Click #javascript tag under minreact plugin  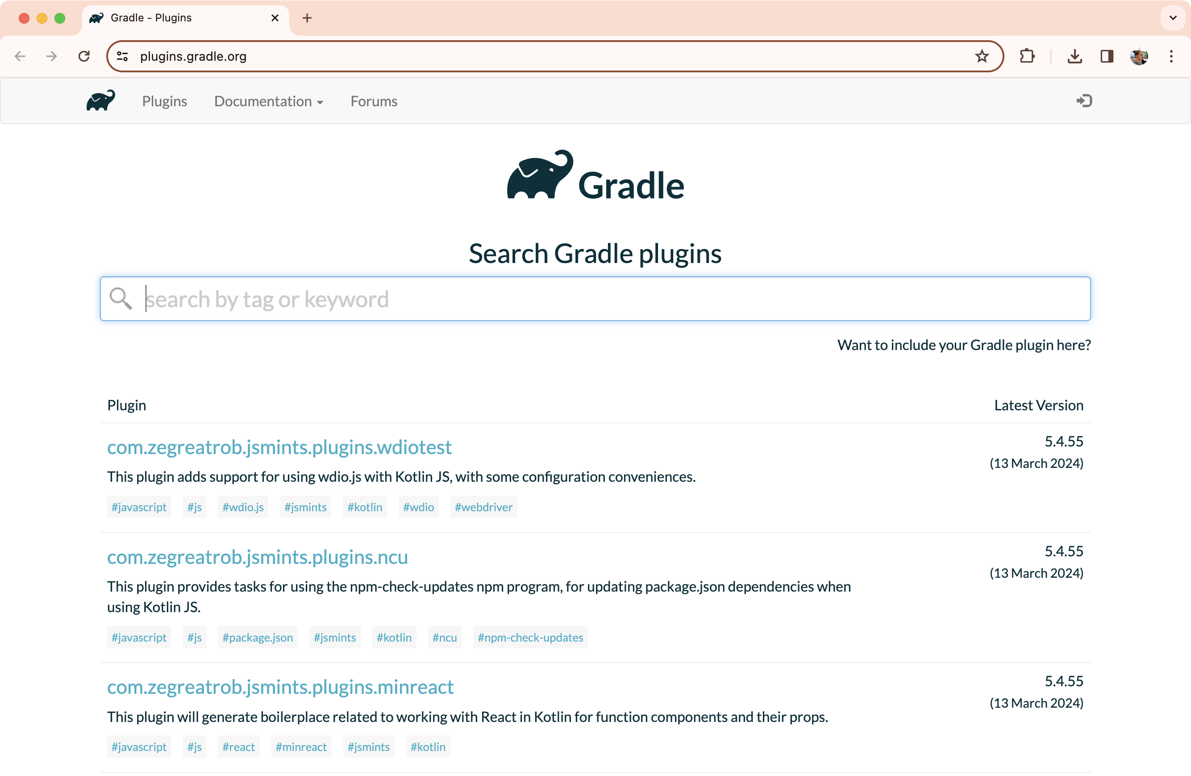(139, 747)
